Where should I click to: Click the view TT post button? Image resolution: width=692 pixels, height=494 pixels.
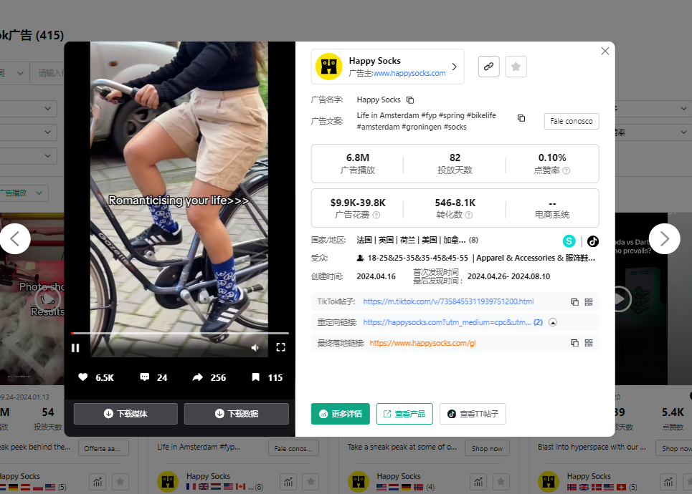coord(473,414)
